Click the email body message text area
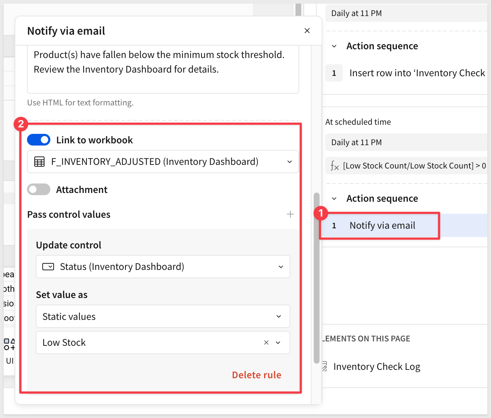 pos(163,69)
